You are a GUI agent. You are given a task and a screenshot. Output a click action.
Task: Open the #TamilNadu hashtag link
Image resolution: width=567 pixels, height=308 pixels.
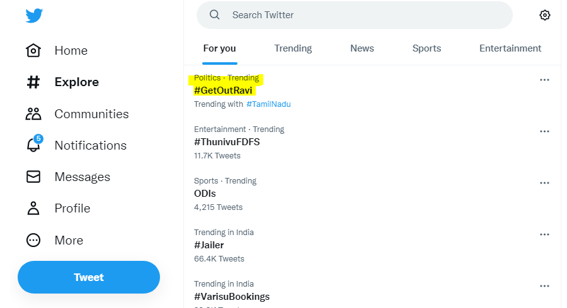tap(268, 104)
